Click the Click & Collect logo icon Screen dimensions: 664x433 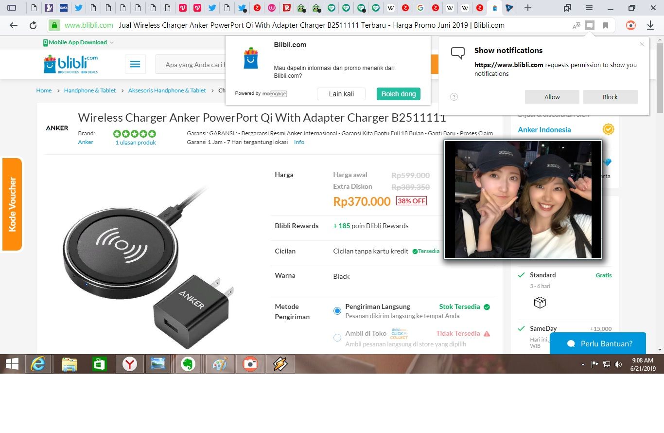(x=399, y=333)
